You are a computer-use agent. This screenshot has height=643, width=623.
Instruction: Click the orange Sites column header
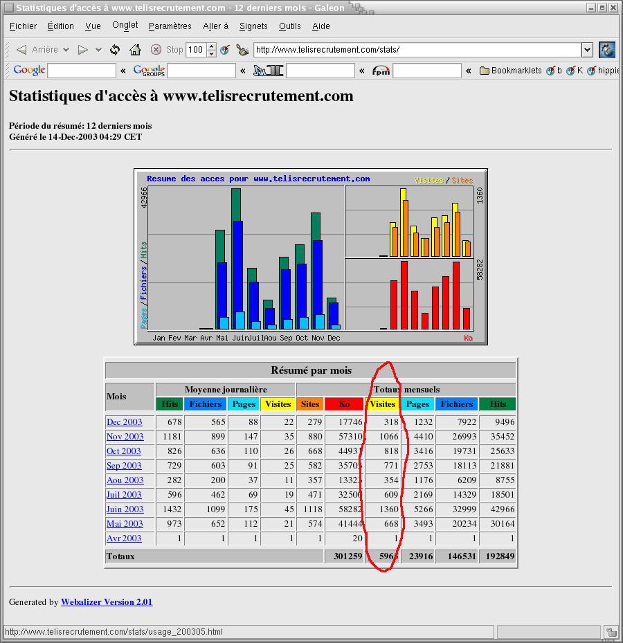click(310, 404)
